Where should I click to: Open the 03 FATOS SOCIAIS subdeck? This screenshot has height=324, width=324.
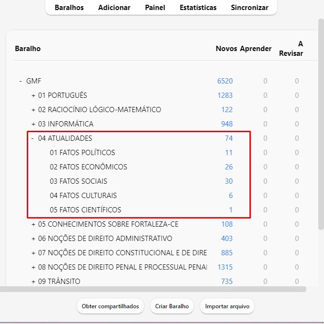click(x=78, y=181)
